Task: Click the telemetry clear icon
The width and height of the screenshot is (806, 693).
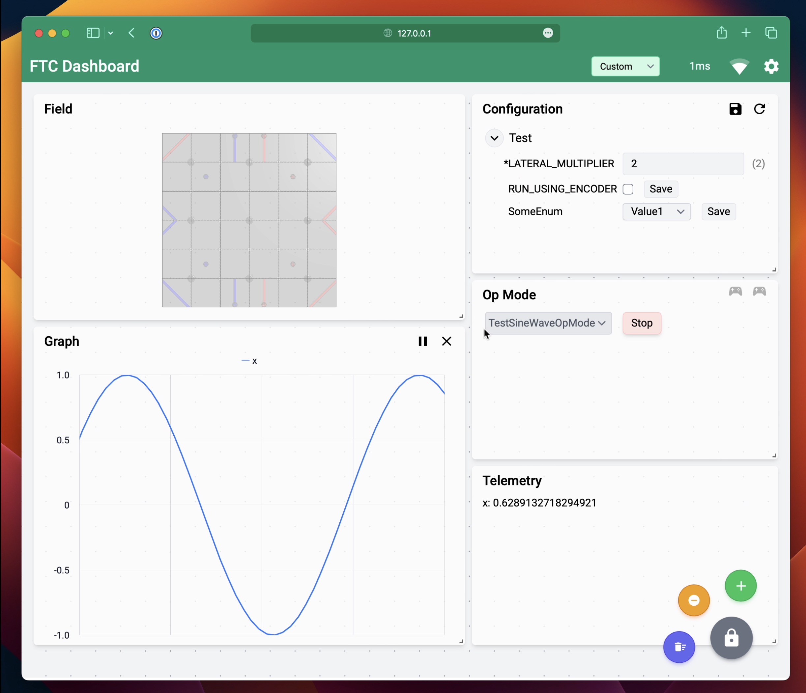Action: click(x=679, y=646)
